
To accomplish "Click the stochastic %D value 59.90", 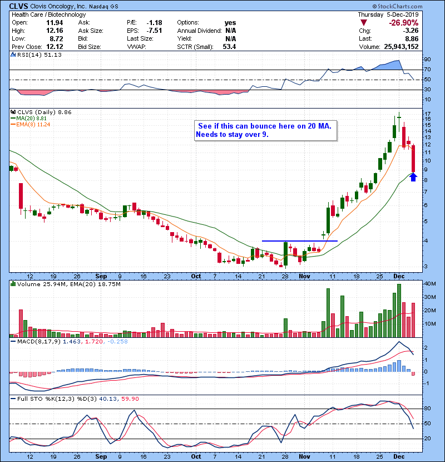I will (x=130, y=399).
